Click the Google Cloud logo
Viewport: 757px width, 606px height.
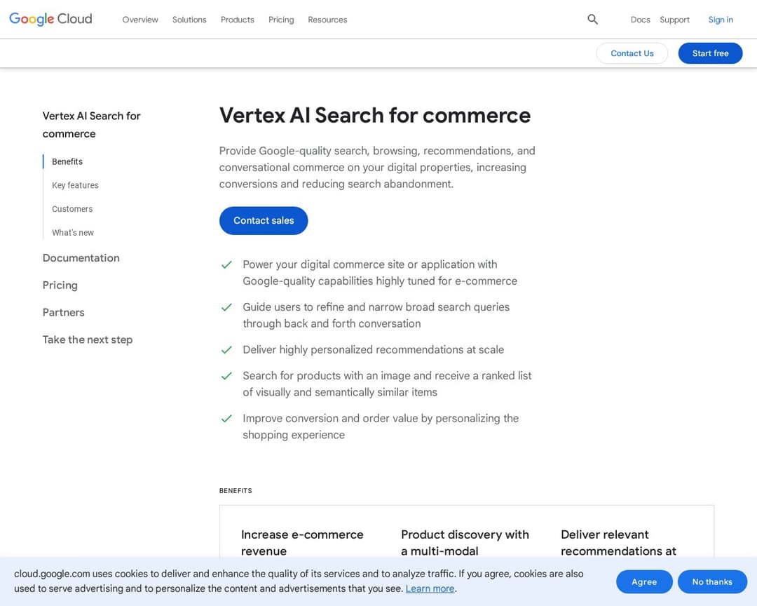(x=50, y=19)
